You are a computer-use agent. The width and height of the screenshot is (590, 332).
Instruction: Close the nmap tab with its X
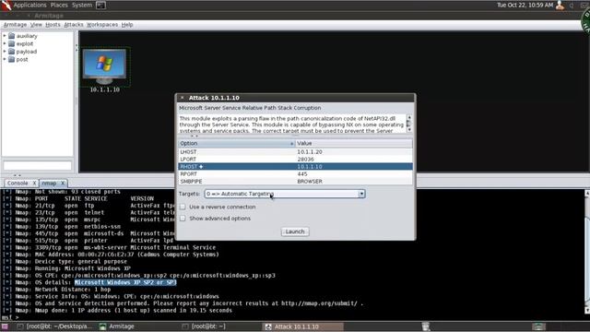click(x=63, y=183)
